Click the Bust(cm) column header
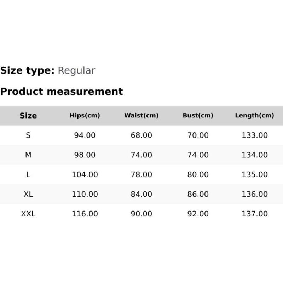 (x=198, y=116)
